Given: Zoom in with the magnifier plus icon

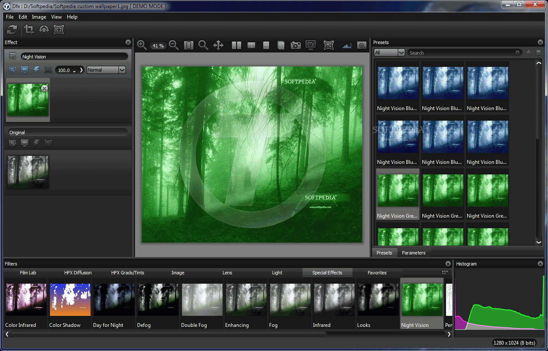Looking at the screenshot, I should (142, 45).
